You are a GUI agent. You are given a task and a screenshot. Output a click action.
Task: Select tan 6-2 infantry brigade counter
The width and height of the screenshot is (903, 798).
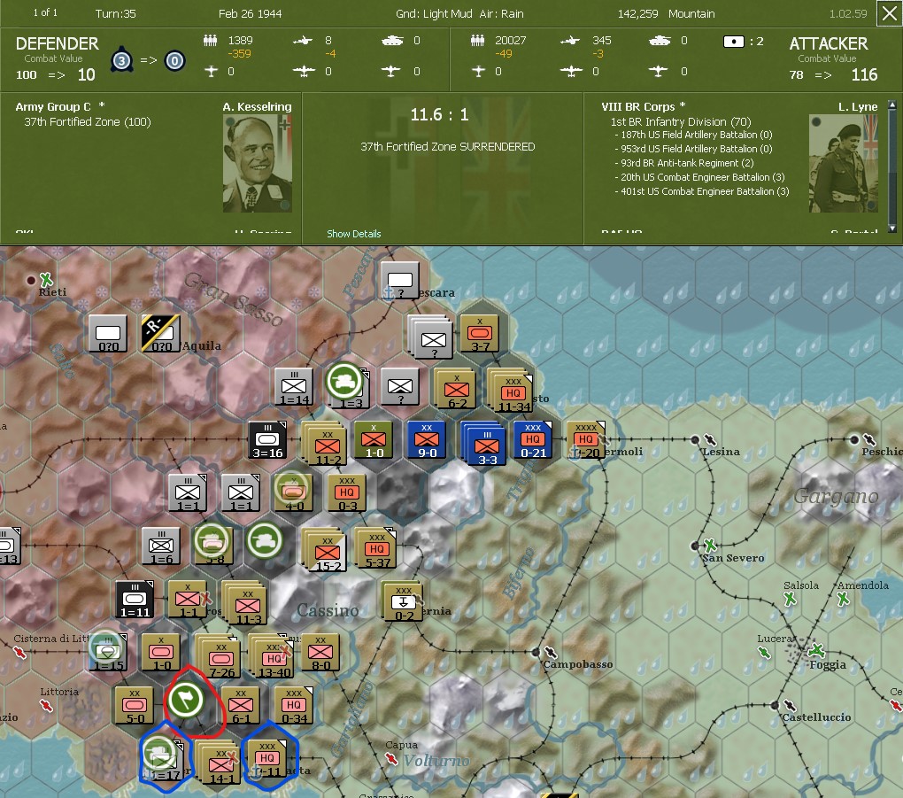[456, 389]
